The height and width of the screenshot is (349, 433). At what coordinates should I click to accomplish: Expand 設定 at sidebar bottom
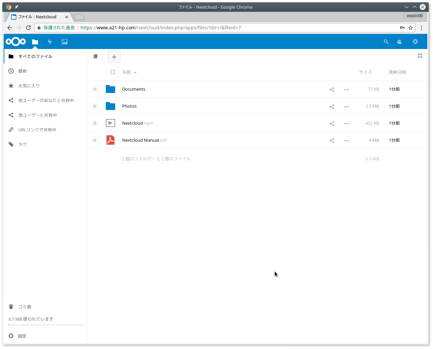point(45,336)
